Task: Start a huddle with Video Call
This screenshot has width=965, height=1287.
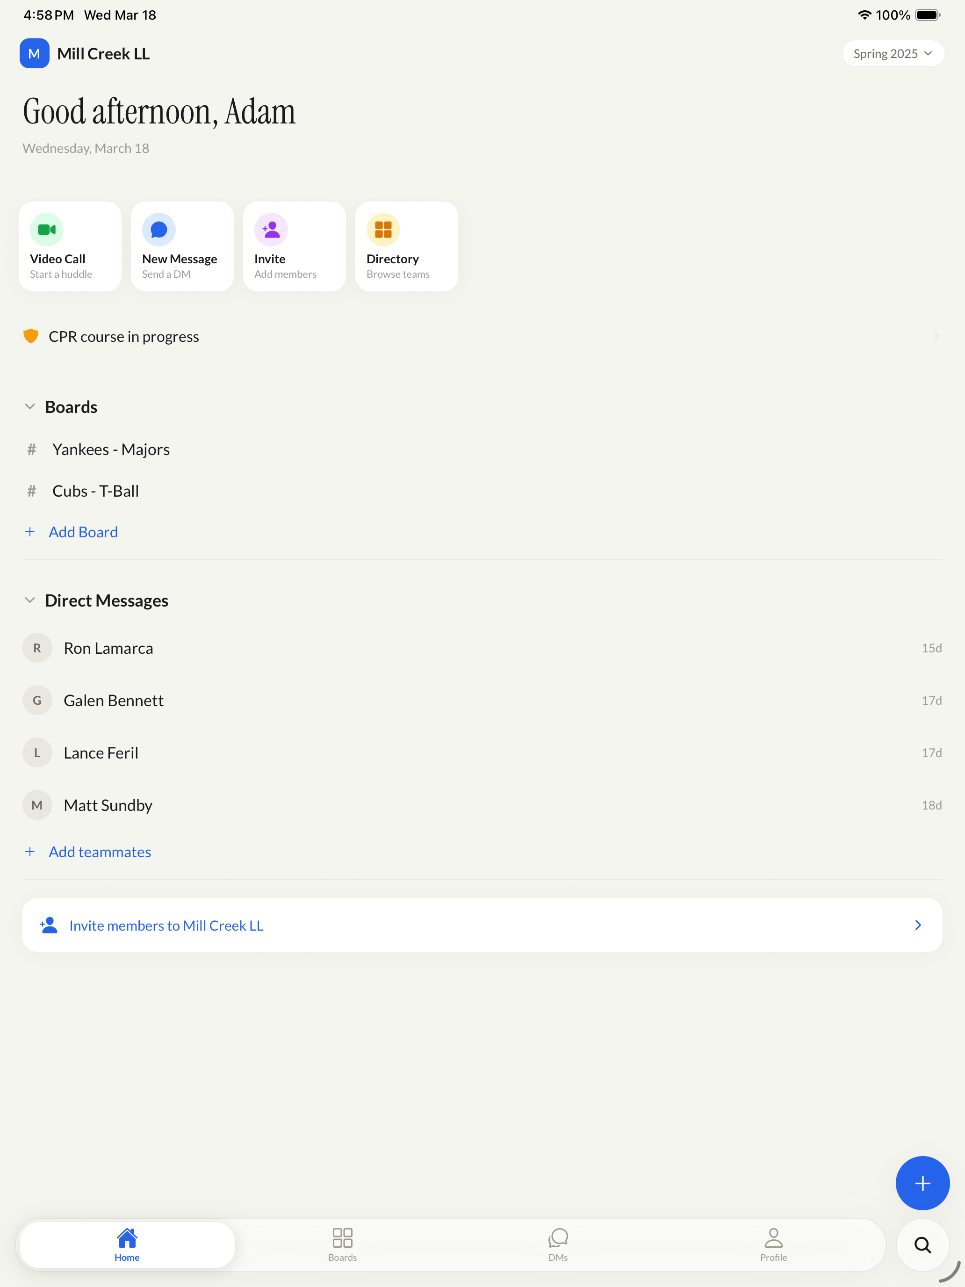Action: 70,246
